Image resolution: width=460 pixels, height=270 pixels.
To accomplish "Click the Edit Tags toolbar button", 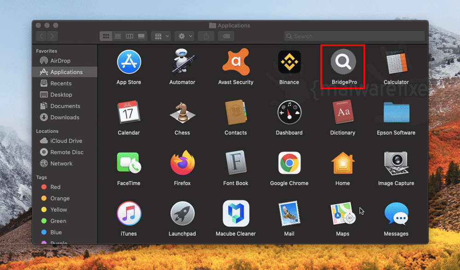I will 226,36.
